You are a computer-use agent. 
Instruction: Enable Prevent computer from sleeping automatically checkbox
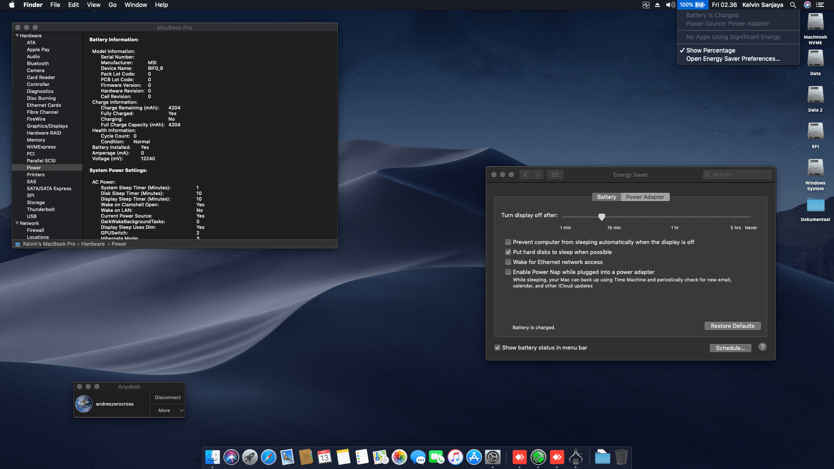508,242
